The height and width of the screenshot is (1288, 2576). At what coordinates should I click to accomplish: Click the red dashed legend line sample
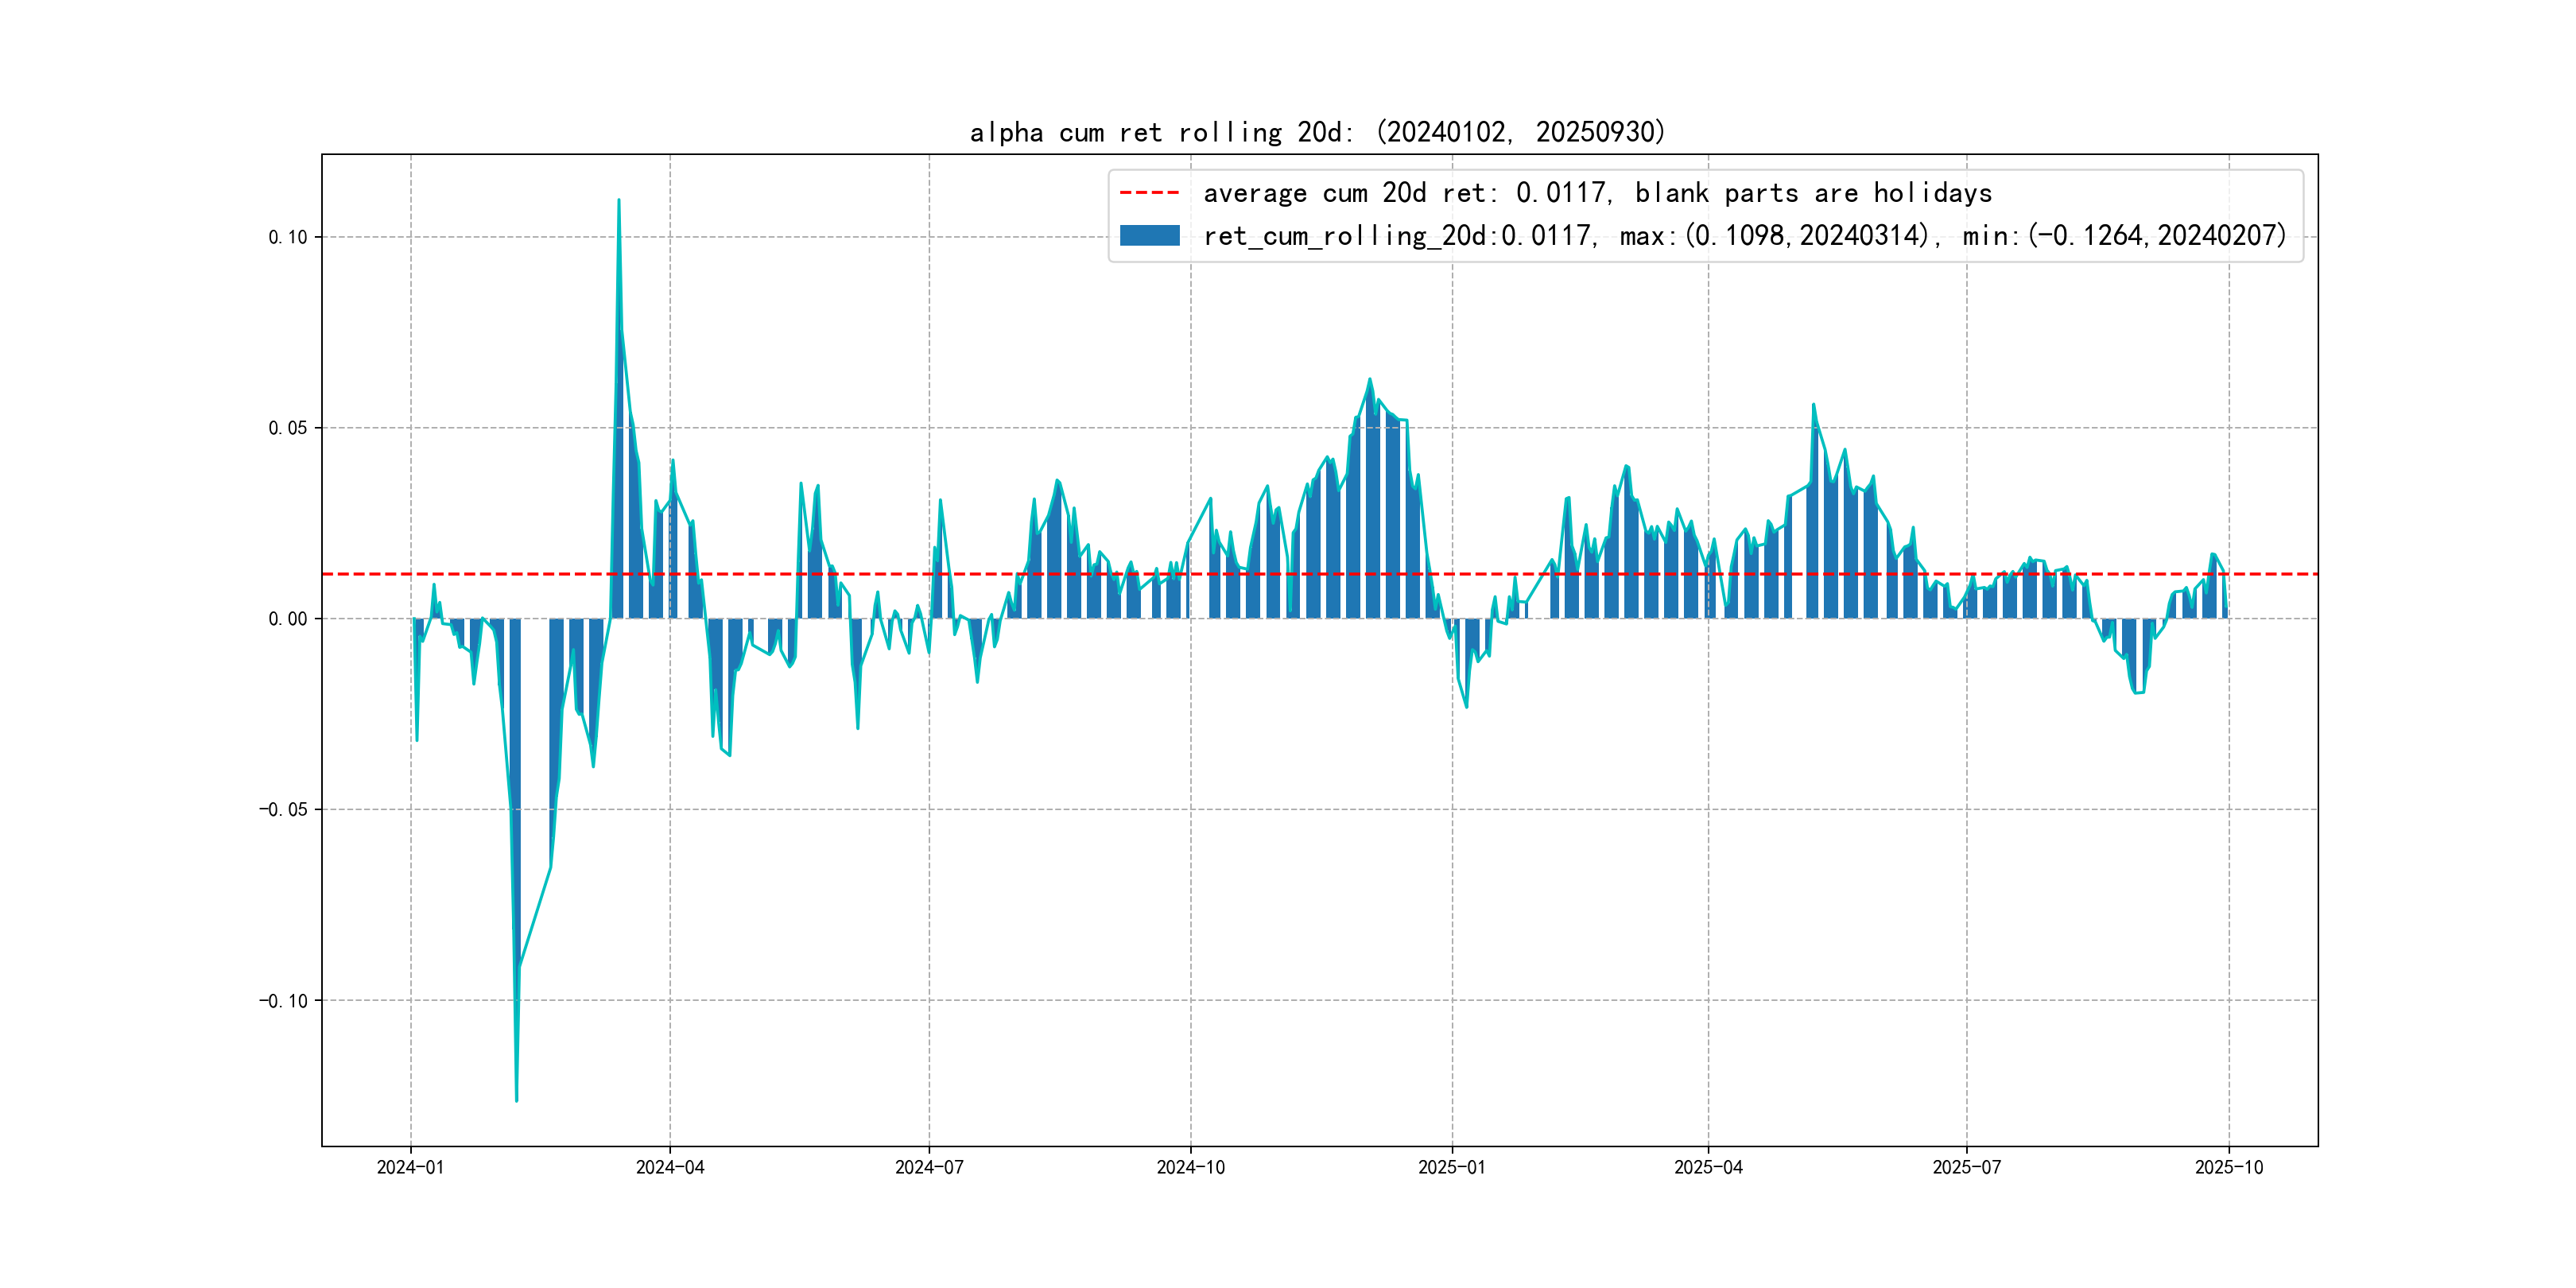1149,192
